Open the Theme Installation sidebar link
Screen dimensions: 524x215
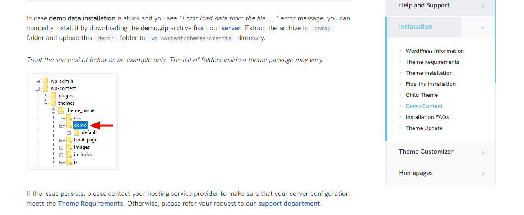[429, 73]
